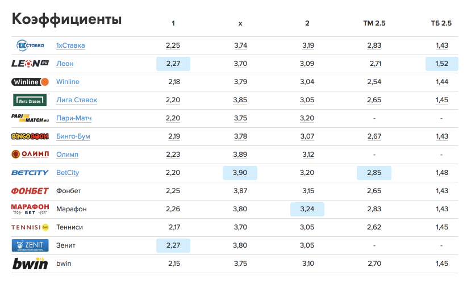
Task: Select highlighted 3,90 draw odds for BetCity
Action: [x=240, y=173]
